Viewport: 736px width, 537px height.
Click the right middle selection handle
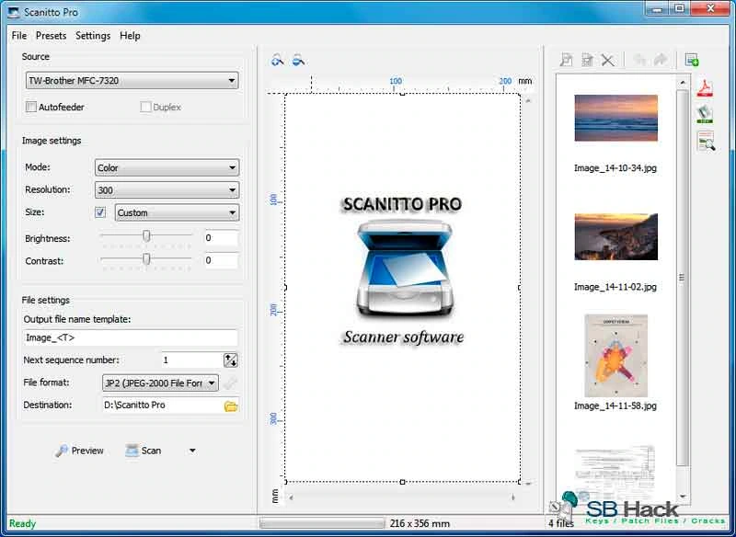pos(520,288)
